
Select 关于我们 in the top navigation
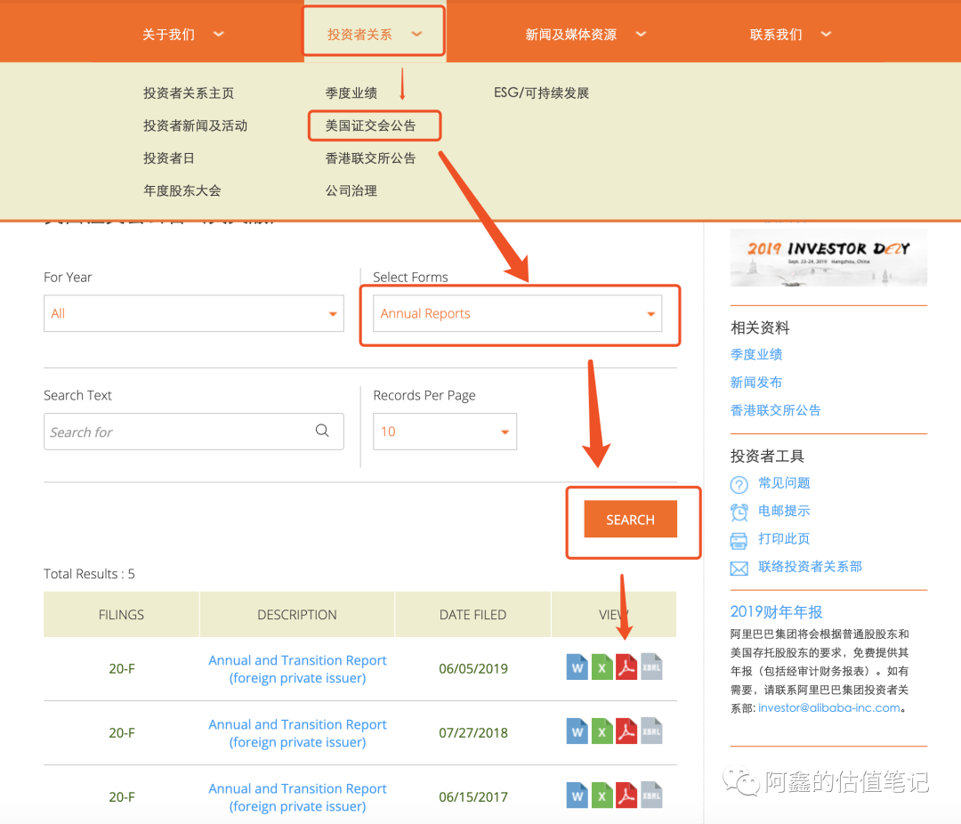168,35
